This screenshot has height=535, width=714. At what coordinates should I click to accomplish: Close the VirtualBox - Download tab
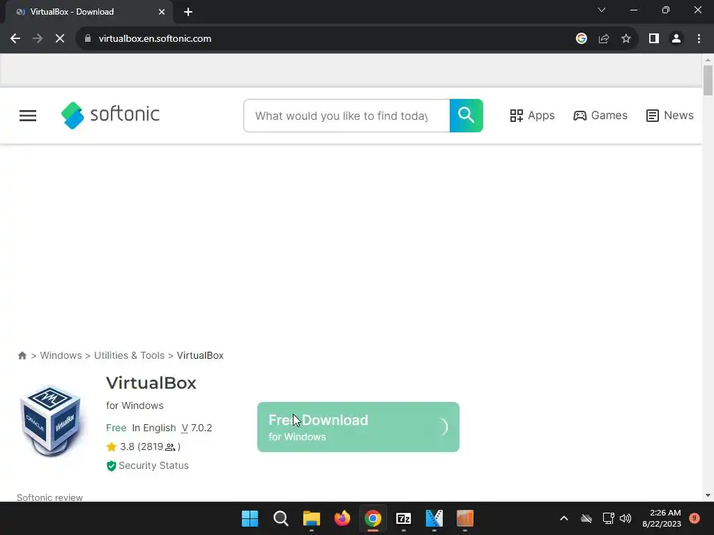tap(162, 12)
